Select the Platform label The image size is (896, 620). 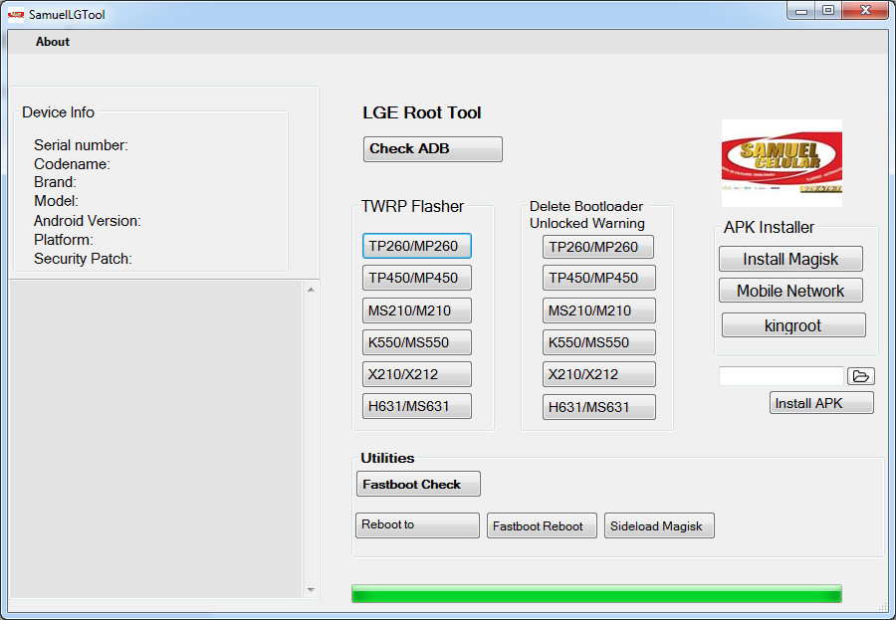(x=64, y=240)
